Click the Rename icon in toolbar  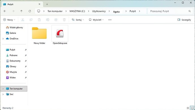pos(48,20)
